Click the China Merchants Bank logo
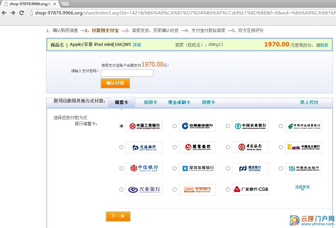Image resolution: width=336 pixels, height=228 pixels. click(197, 147)
